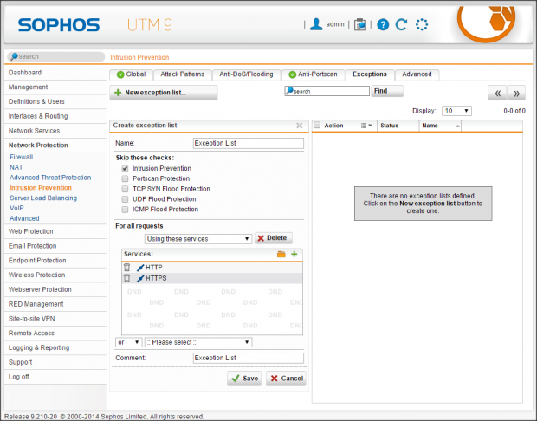
Task: Switch to the Global tab
Action: [x=131, y=74]
